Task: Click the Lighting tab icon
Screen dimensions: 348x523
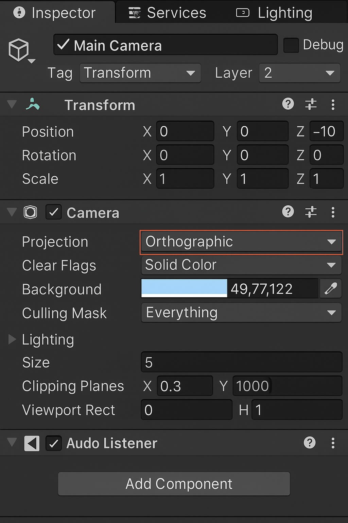Action: click(x=243, y=13)
